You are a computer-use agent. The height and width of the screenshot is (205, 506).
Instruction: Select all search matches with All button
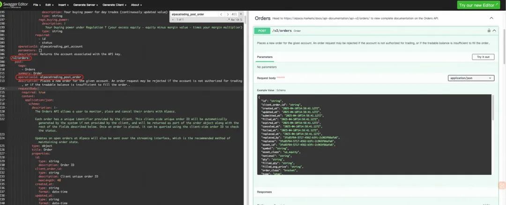[x=234, y=14]
